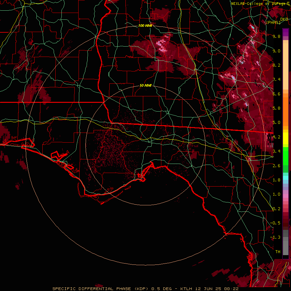
Task: Click the 7.4 scale value
Action: pyautogui.click(x=276, y=80)
